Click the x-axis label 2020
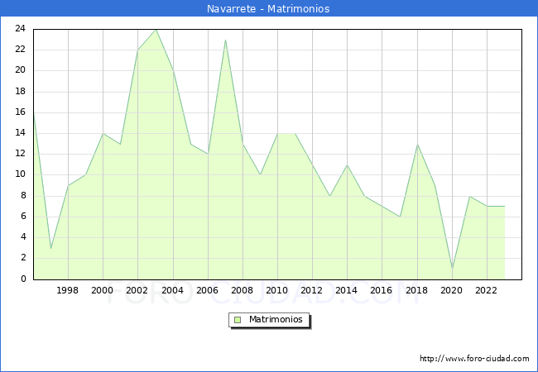Screen dimensions: 538x372 point(452,290)
